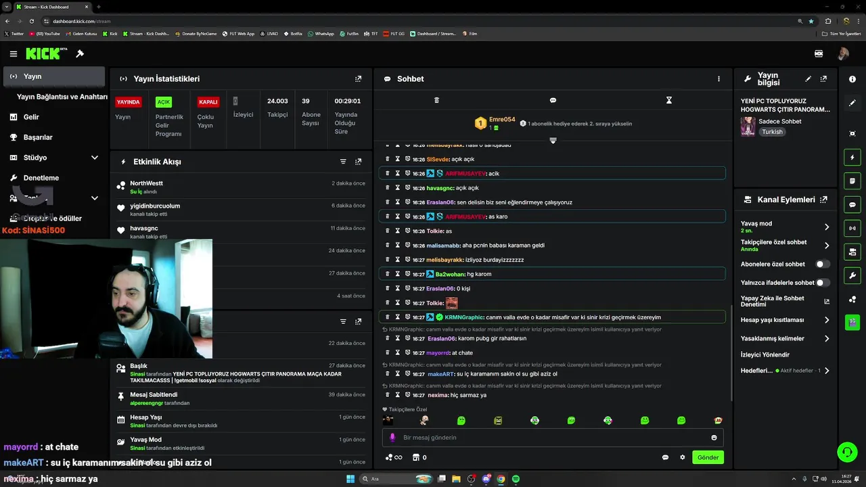Click the wrench icon in right sidebar
This screenshot has width=866, height=487.
pos(852,275)
